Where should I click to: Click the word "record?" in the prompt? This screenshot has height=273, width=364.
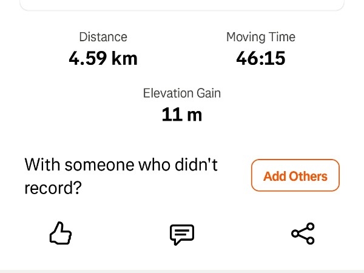point(53,188)
